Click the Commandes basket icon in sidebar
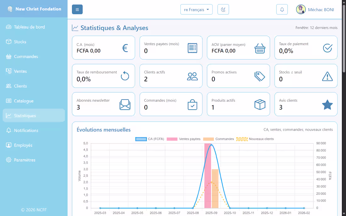Viewport: 346px width, 216px height. (x=8, y=57)
